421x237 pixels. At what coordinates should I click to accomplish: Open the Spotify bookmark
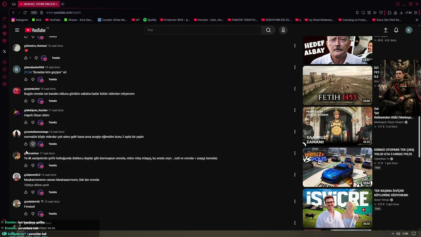coord(150,20)
